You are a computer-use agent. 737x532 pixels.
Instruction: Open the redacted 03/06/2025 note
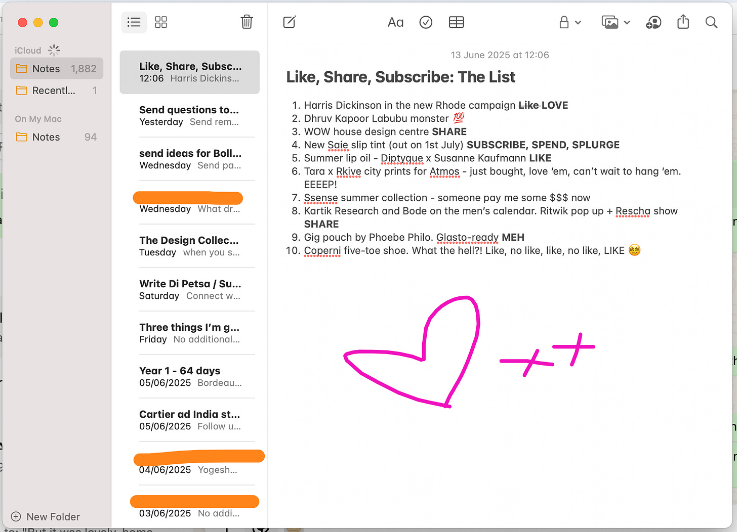(190, 507)
